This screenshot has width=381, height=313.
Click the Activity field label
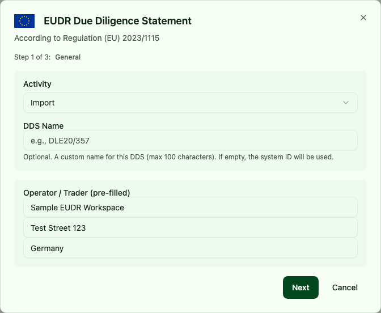point(37,84)
